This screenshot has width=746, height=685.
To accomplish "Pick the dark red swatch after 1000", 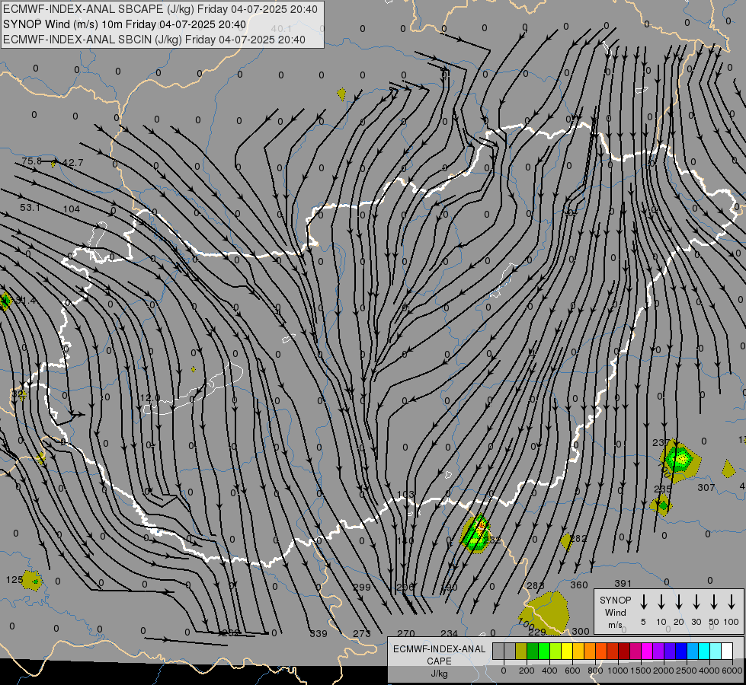I will click(x=624, y=652).
